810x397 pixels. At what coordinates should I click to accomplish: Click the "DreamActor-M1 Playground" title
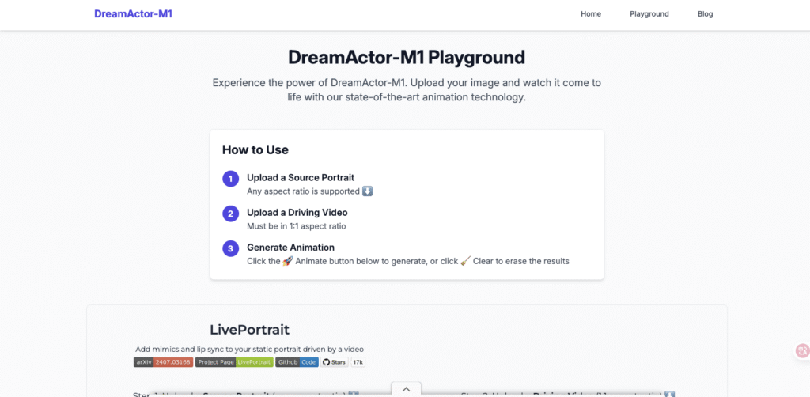407,57
